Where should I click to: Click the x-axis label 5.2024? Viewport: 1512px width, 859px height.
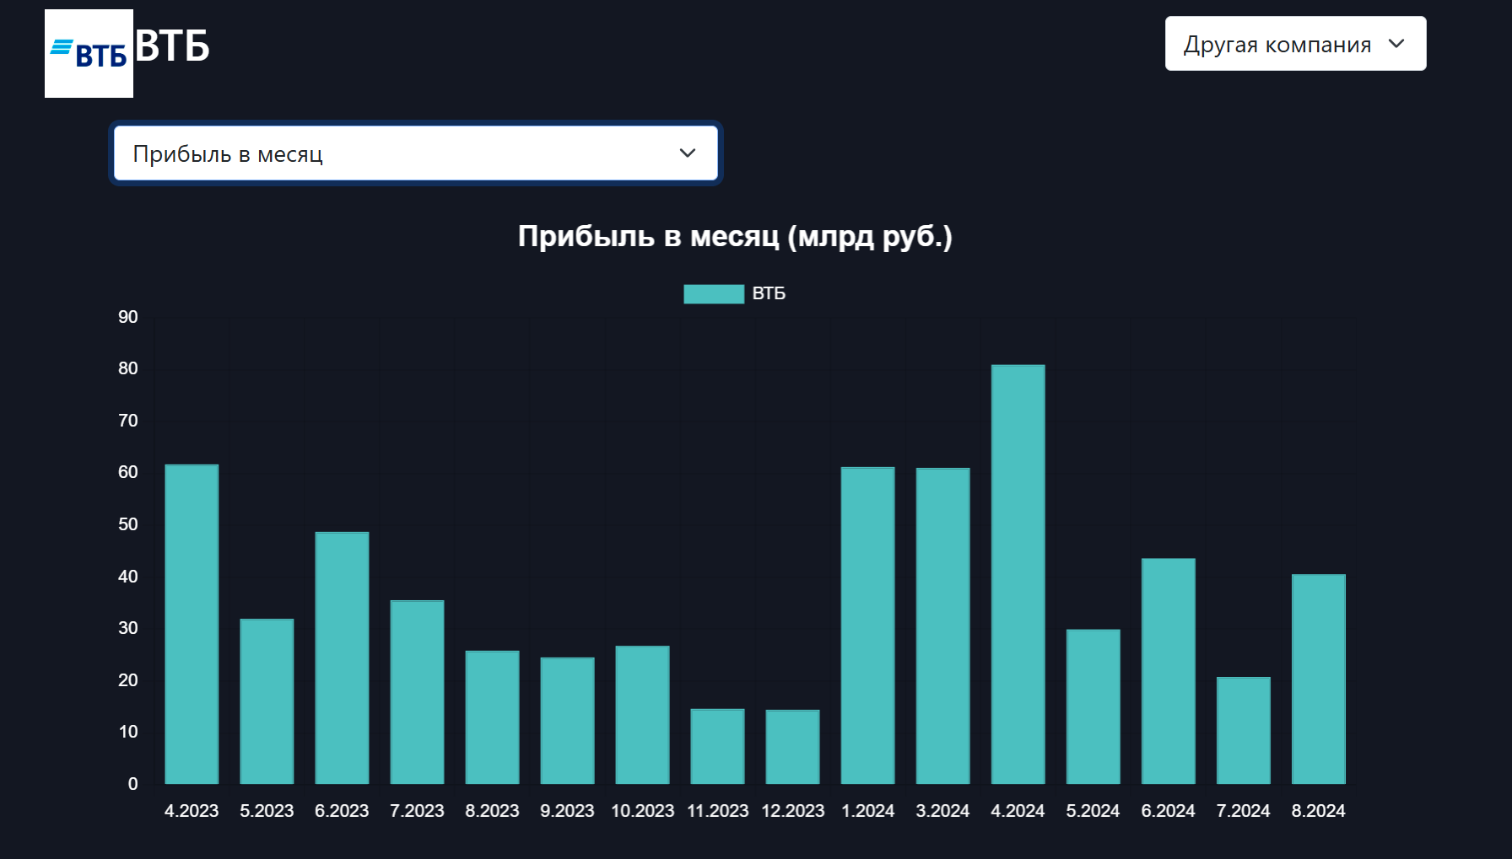1093,811
